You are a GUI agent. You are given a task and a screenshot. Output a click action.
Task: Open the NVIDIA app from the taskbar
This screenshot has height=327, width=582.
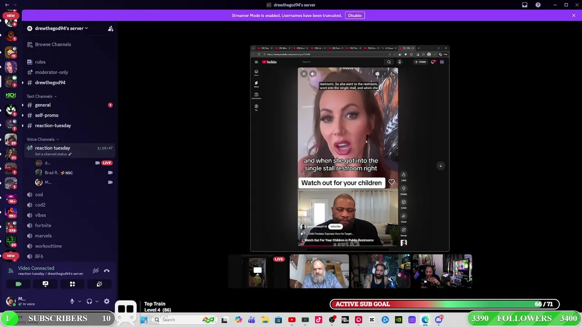[x=398, y=320]
